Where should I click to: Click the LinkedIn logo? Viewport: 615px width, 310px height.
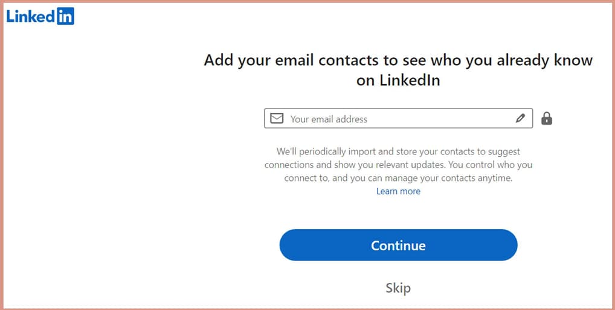40,16
